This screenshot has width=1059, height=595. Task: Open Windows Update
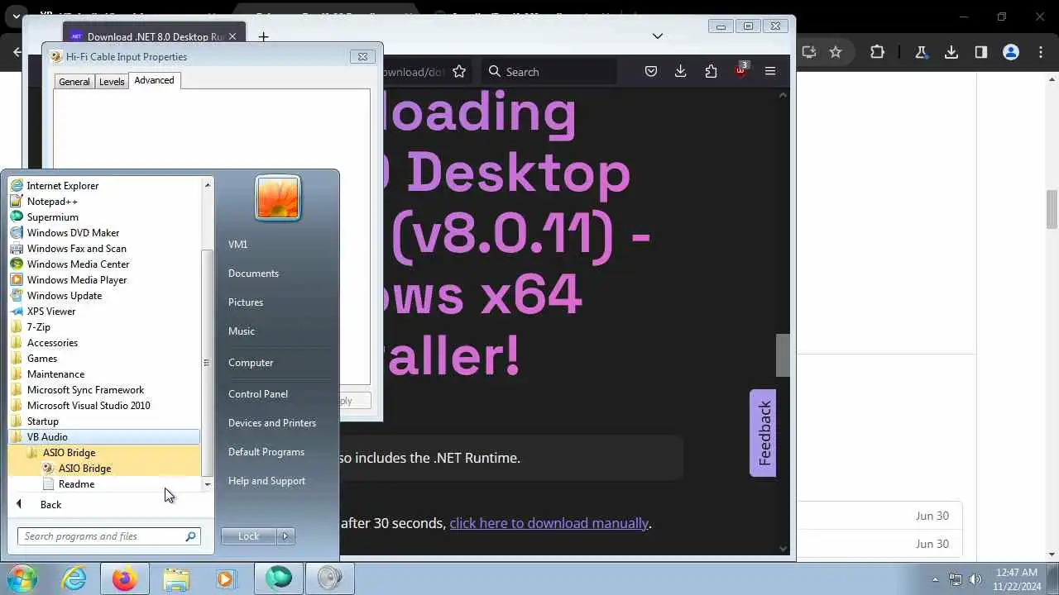click(x=65, y=296)
